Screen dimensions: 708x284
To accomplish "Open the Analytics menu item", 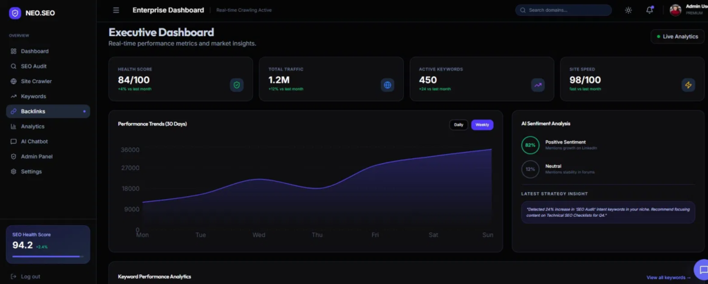I will pos(48,126).
